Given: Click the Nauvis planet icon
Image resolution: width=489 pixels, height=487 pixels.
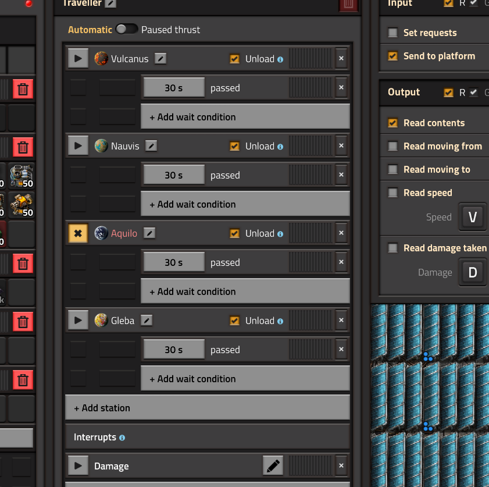Looking at the screenshot, I should coord(101,145).
